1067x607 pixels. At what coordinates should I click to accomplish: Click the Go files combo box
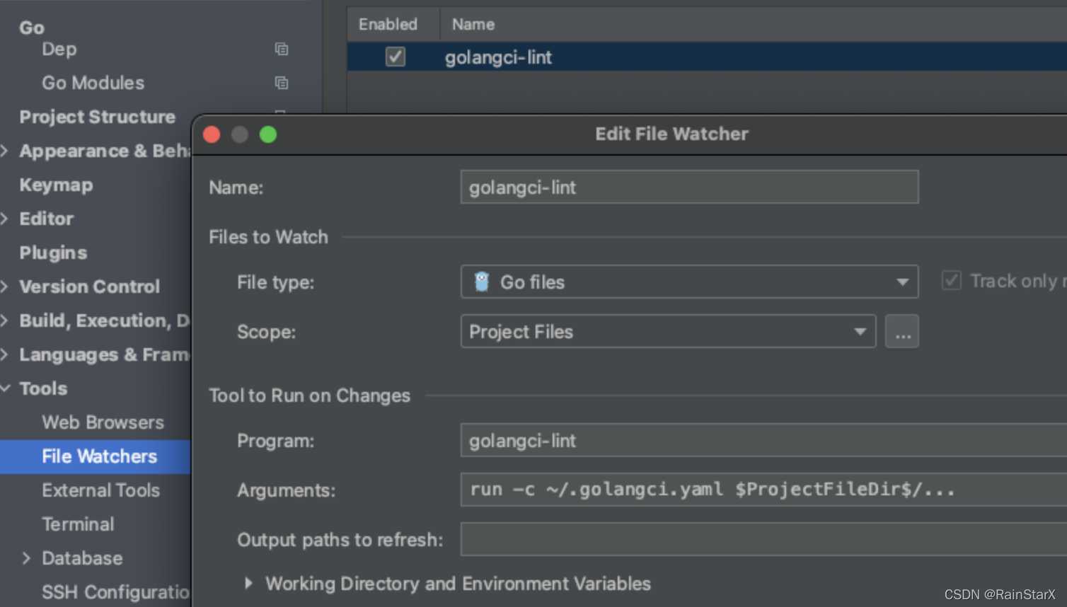tap(689, 282)
